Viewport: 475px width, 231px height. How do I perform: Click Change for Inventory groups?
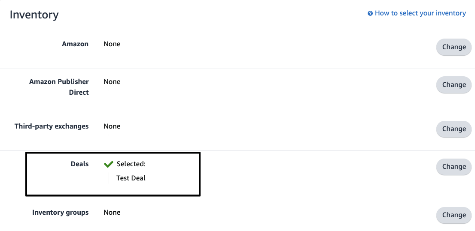click(454, 215)
